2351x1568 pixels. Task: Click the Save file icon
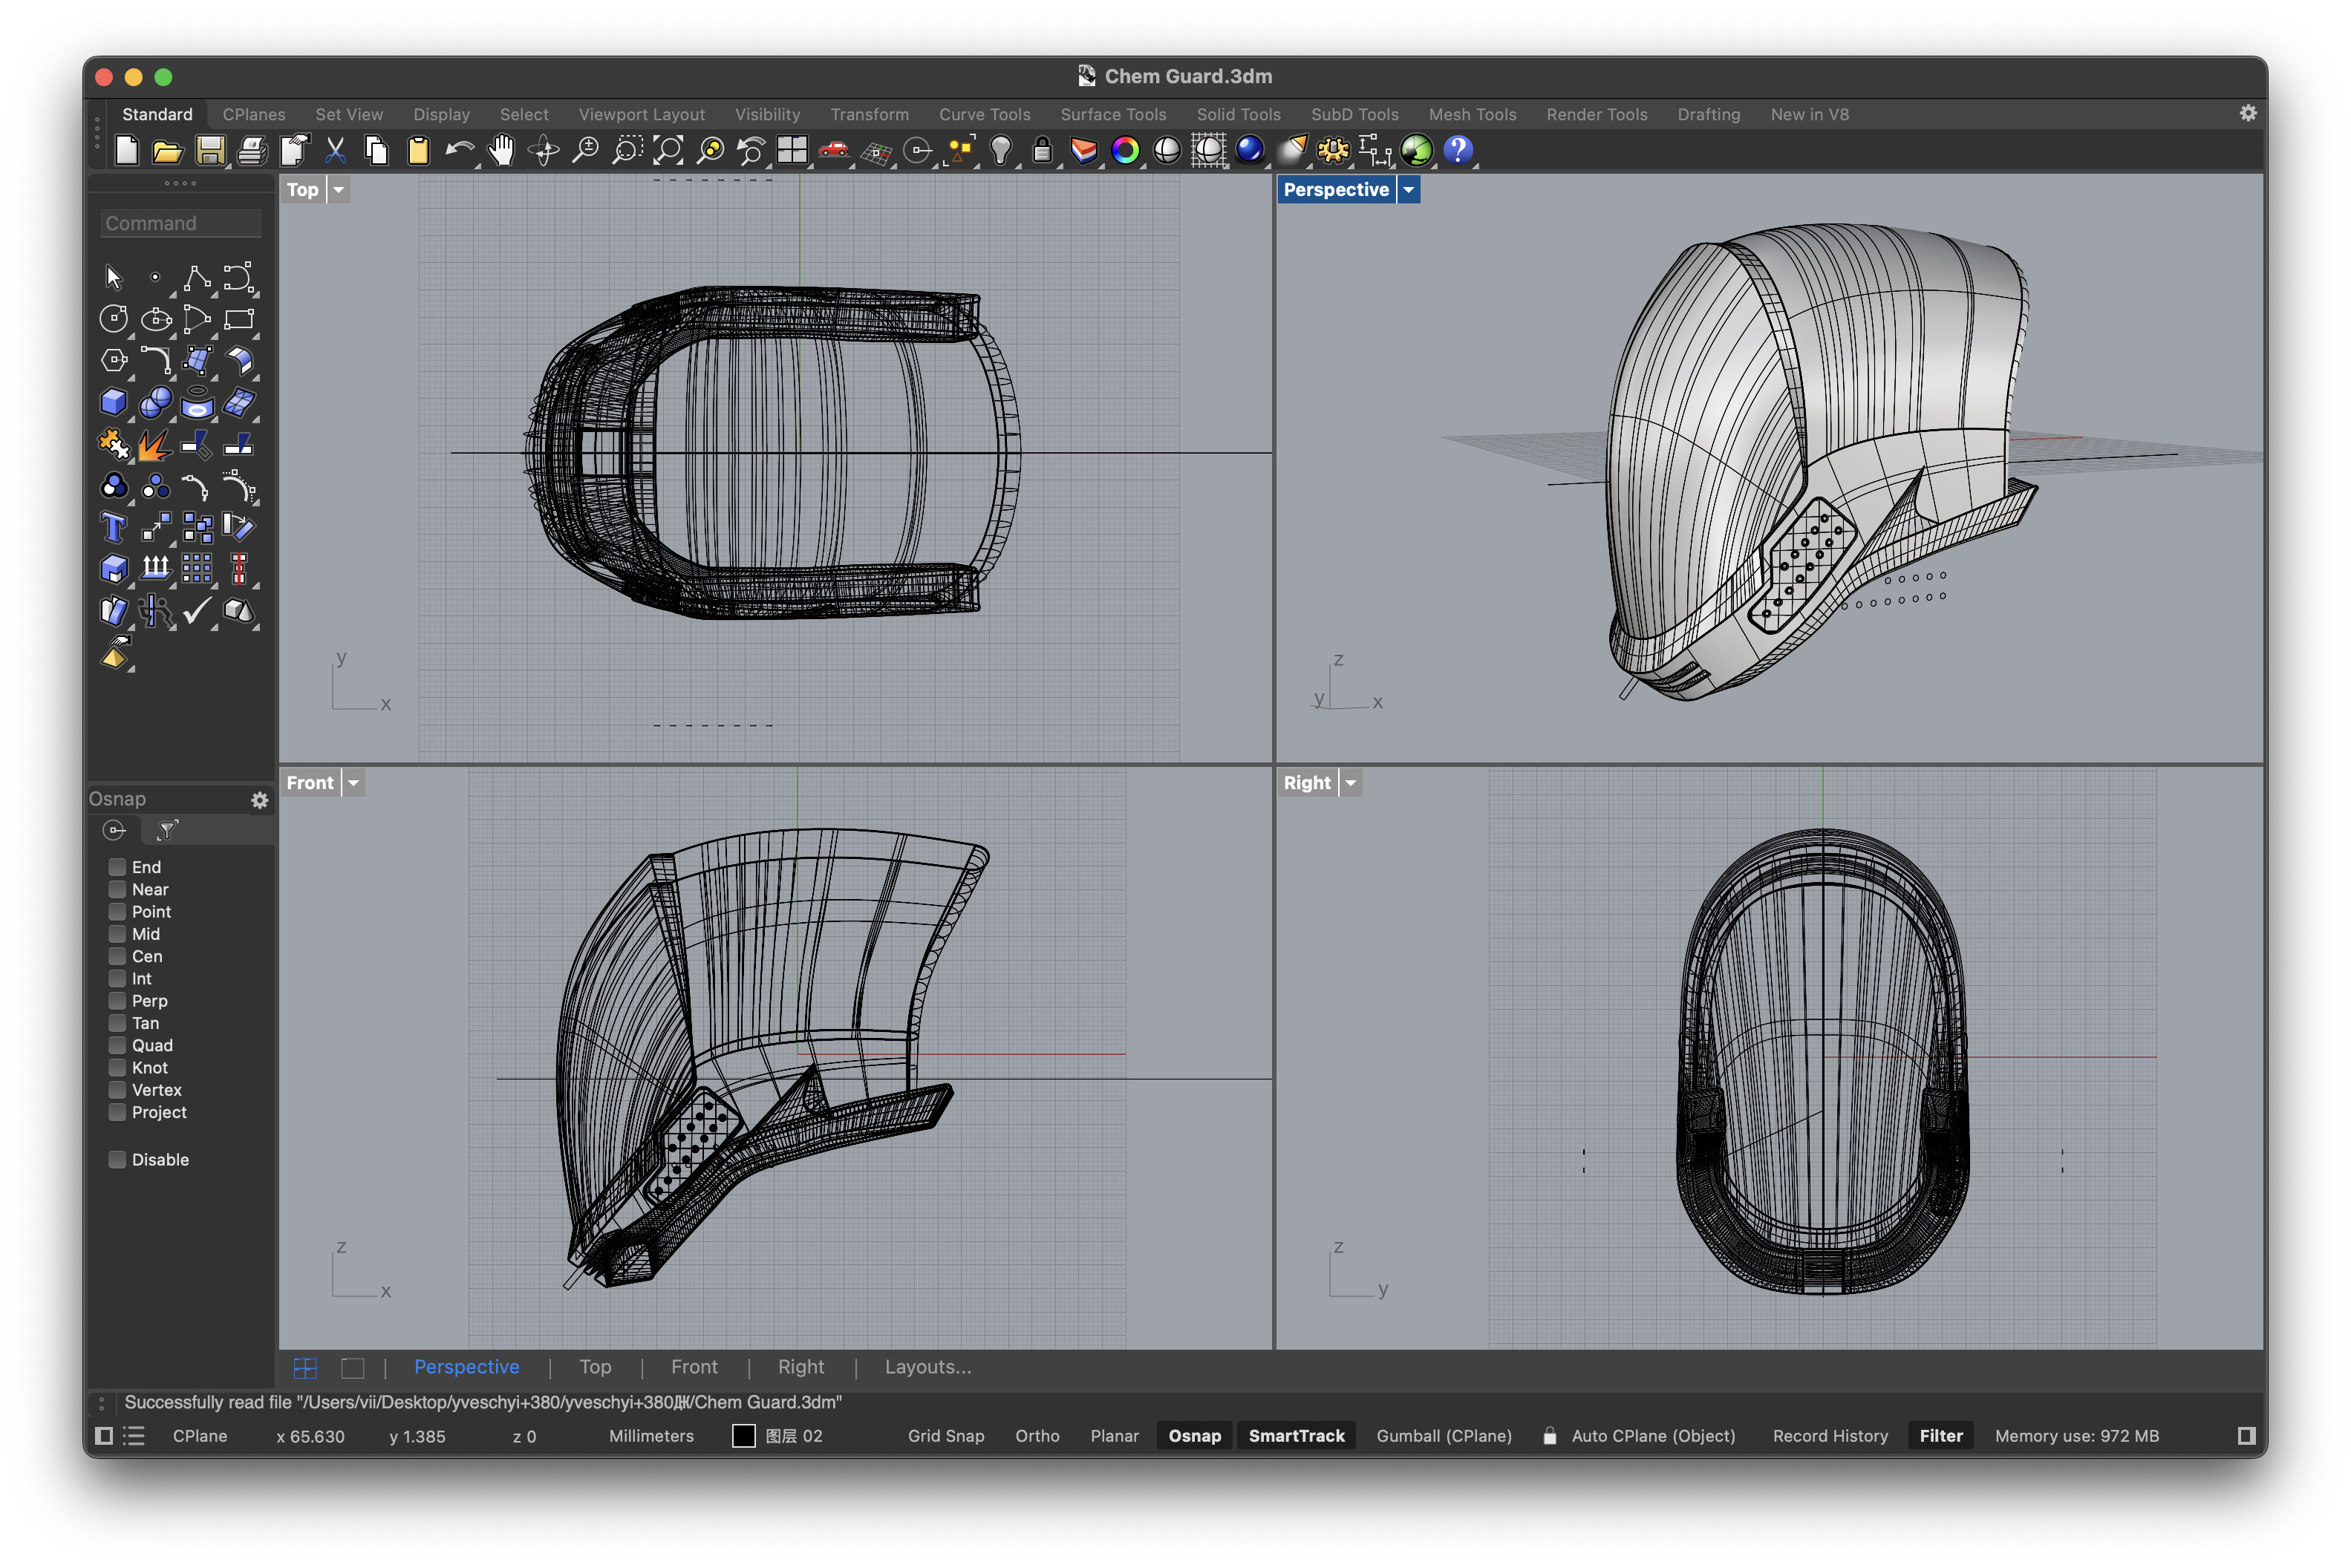click(210, 151)
